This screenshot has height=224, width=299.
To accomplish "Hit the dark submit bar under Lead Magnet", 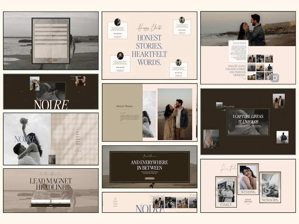I will [51, 205].
